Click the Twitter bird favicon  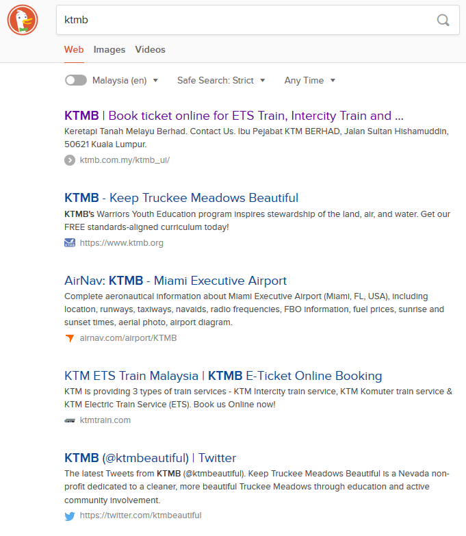70,516
